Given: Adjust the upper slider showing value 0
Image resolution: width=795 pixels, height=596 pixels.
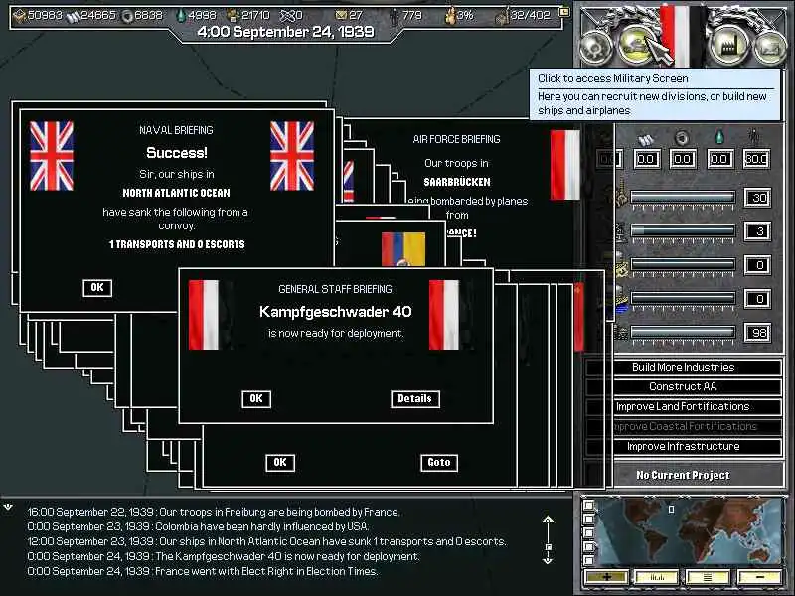Looking at the screenshot, I should 683,265.
